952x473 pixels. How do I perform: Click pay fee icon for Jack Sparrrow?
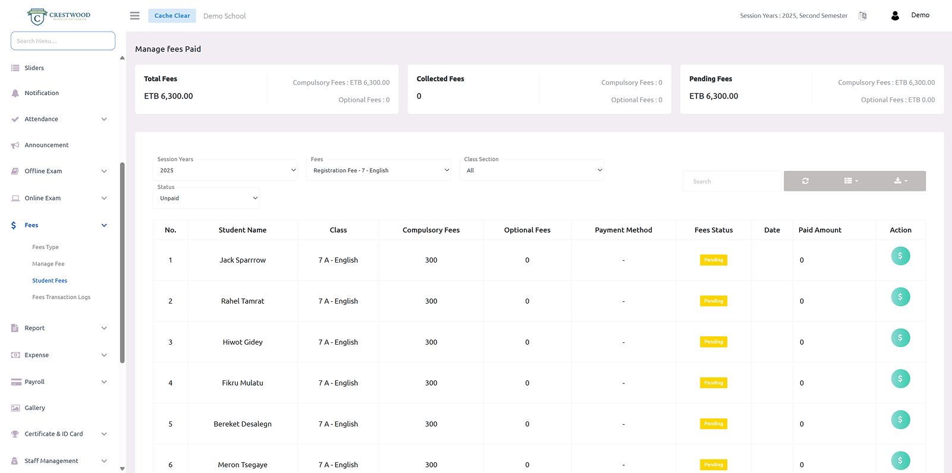click(x=900, y=256)
